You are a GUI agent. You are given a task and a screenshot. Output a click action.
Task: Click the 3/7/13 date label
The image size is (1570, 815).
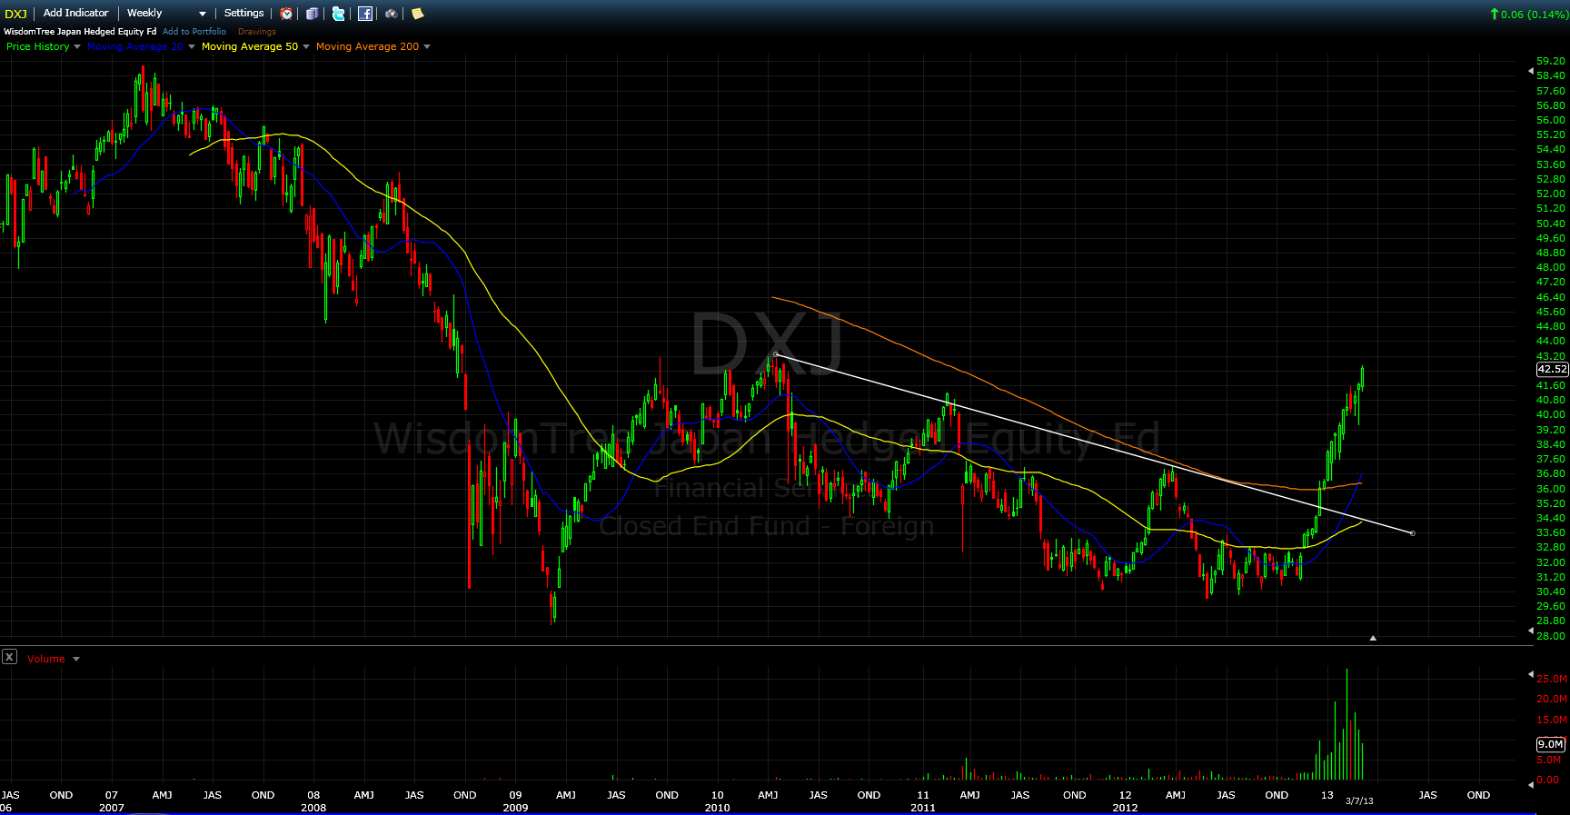point(1359,800)
